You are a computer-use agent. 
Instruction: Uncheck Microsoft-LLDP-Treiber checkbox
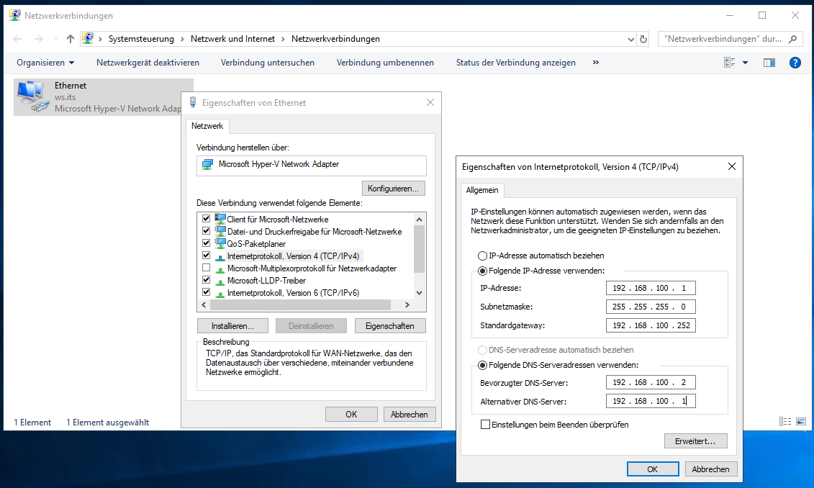point(206,280)
